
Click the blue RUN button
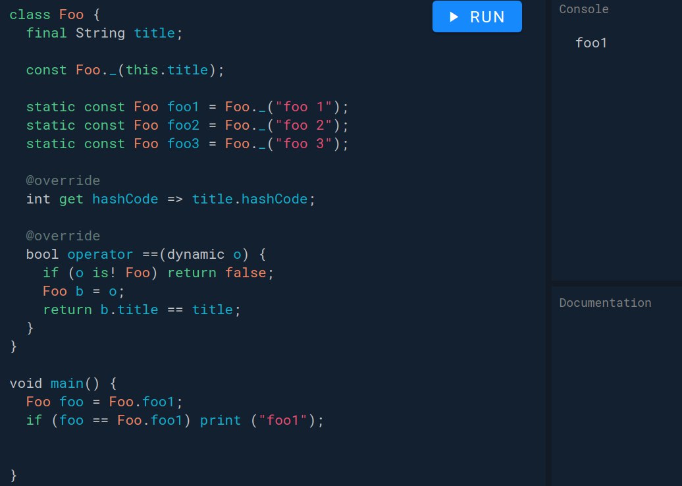[477, 16]
